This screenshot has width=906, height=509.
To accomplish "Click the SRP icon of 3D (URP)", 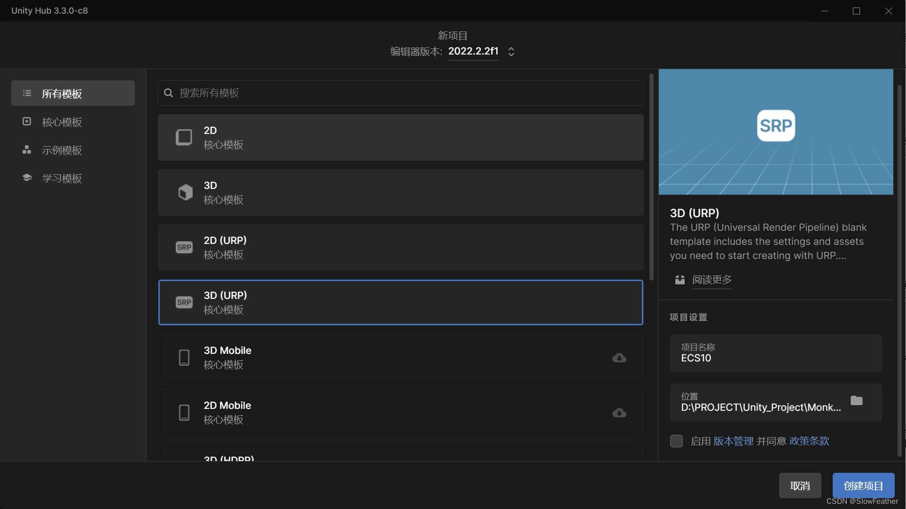I will pos(184,302).
